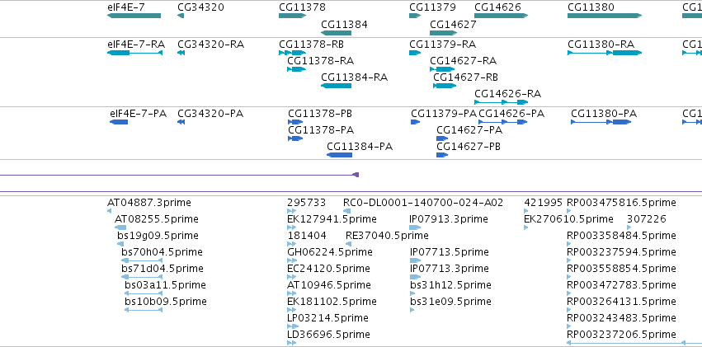This screenshot has width=702, height=347.
Task: Click the bs03a11.5prime EST
Action: coord(144,293)
